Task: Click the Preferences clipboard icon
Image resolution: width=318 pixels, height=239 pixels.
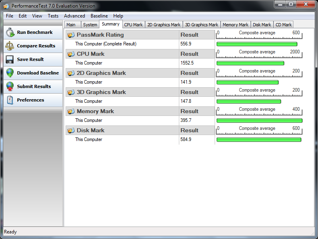Action: (10, 100)
